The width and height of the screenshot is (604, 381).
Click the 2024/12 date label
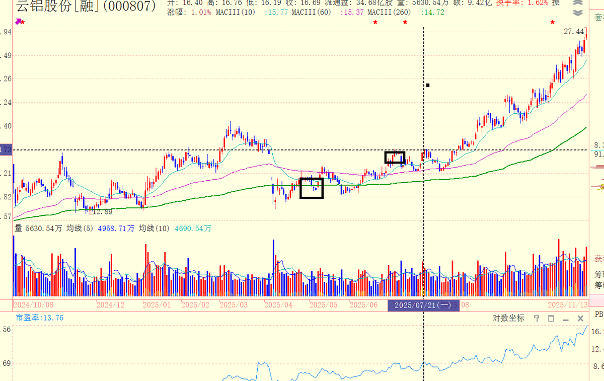110,305
